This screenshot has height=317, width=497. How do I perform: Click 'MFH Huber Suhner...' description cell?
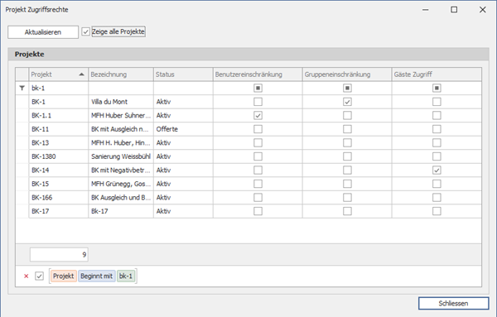tap(121, 115)
